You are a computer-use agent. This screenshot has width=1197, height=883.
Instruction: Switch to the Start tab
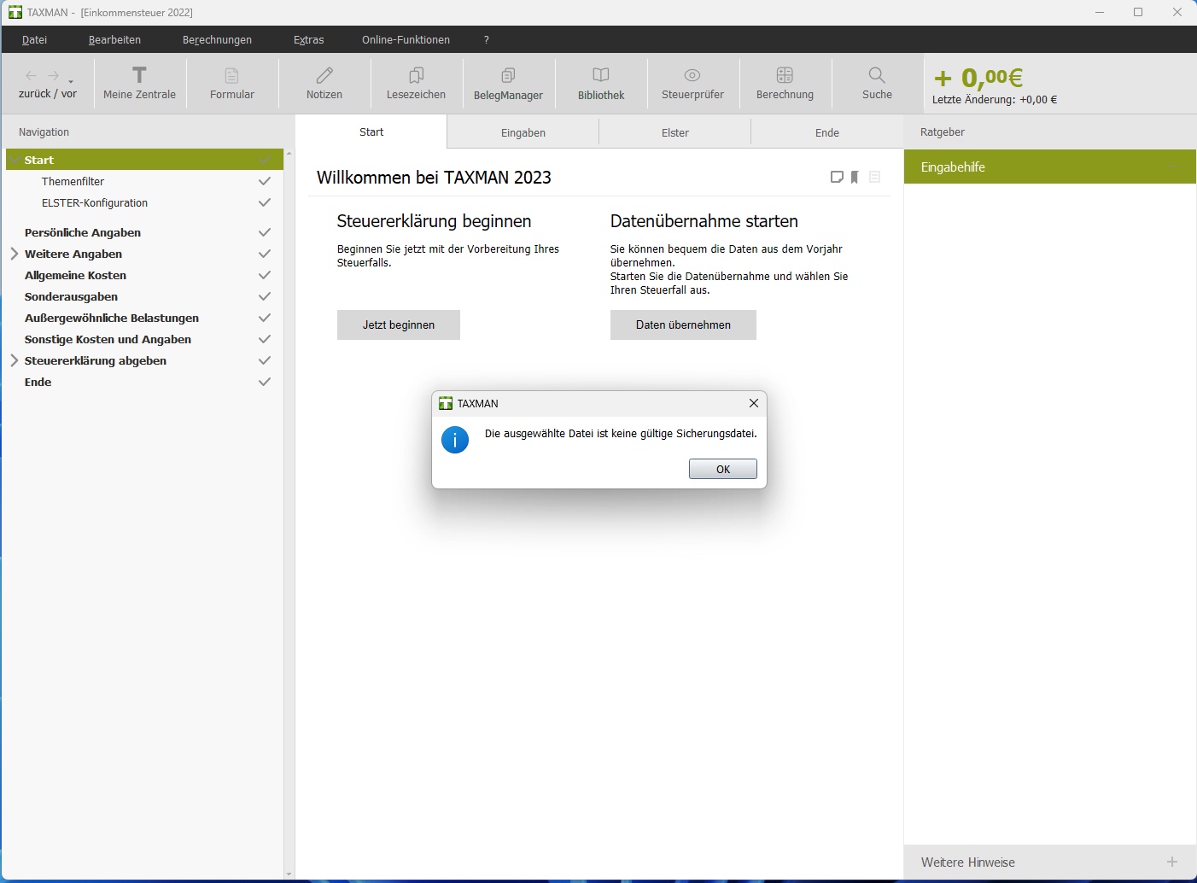point(371,132)
